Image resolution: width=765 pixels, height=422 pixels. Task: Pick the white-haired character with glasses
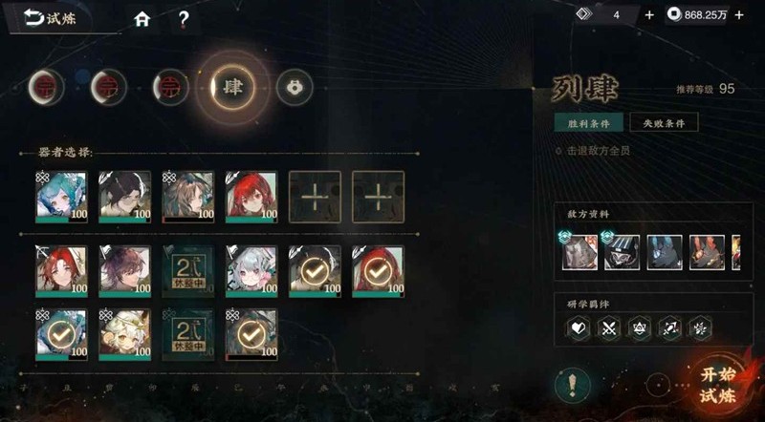(251, 271)
